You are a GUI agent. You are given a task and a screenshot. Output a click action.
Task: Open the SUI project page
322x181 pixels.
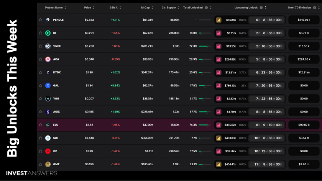(55, 138)
